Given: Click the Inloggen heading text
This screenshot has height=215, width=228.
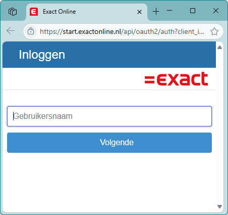Looking at the screenshot, I should [x=42, y=55].
